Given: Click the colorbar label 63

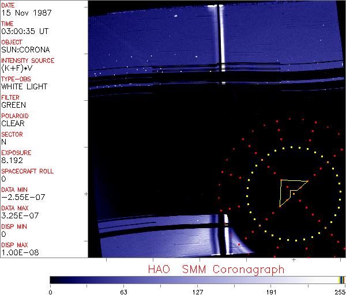Looking at the screenshot, I should tap(124, 292).
